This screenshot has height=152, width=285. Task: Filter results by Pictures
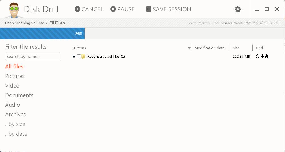click(x=15, y=76)
